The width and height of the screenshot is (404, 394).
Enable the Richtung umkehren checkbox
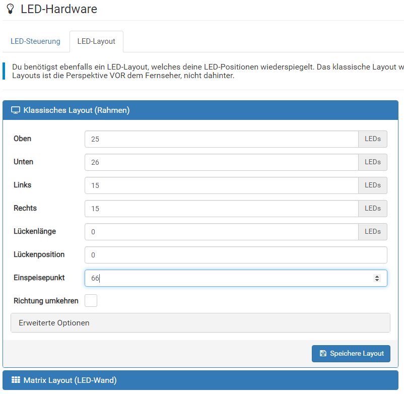(x=91, y=301)
